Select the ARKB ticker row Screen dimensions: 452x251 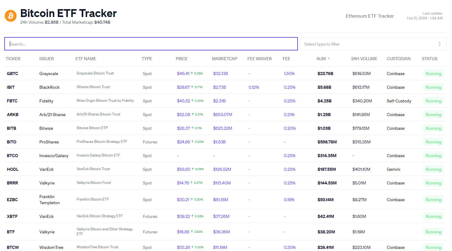pyautogui.click(x=12, y=115)
